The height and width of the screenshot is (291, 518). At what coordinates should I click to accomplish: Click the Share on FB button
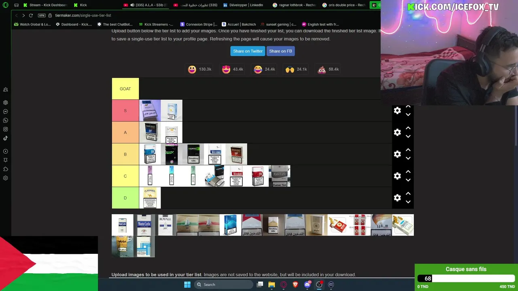[x=280, y=51]
